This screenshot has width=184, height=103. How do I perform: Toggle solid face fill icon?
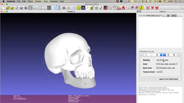(x=58, y=8)
